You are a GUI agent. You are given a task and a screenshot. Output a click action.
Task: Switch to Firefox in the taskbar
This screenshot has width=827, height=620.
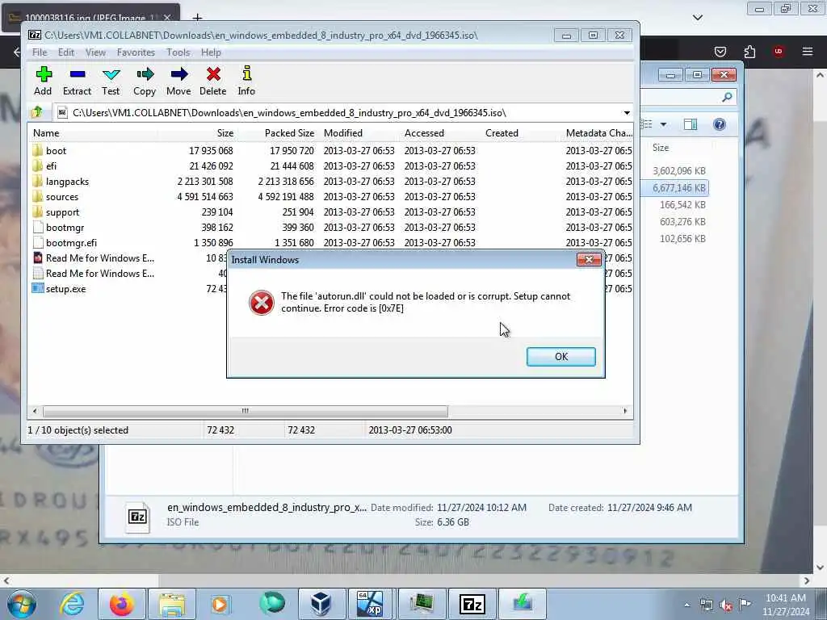coord(121,604)
